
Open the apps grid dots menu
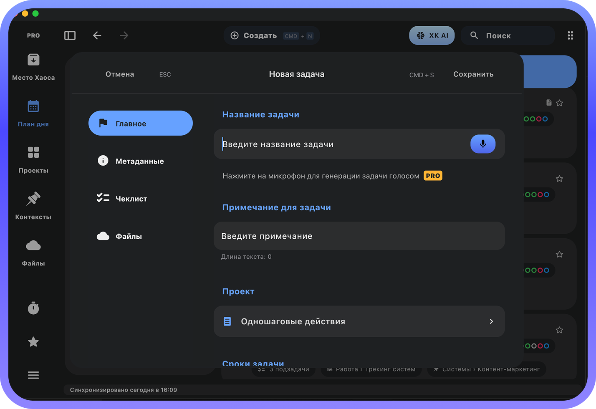click(x=570, y=35)
